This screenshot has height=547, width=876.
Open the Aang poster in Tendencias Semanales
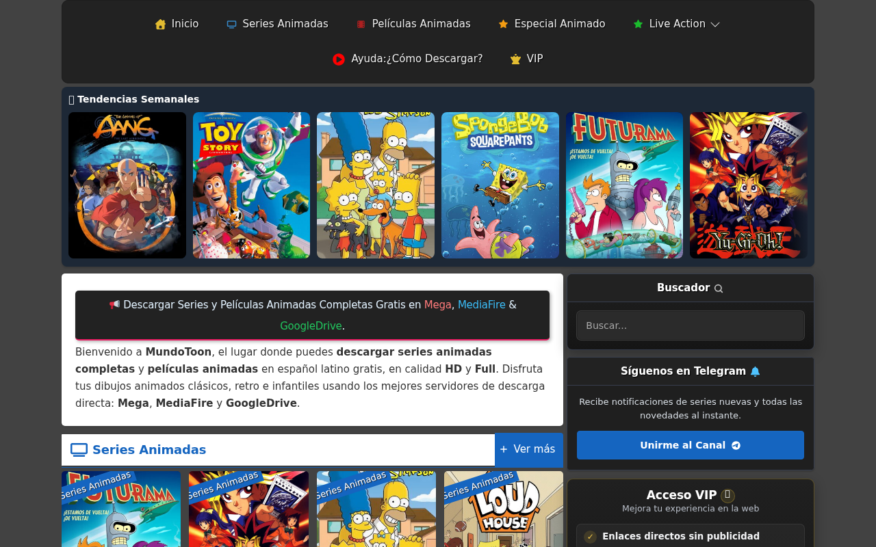tap(127, 185)
